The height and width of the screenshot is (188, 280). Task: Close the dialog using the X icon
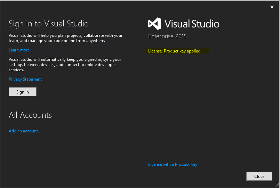[x=272, y=7]
